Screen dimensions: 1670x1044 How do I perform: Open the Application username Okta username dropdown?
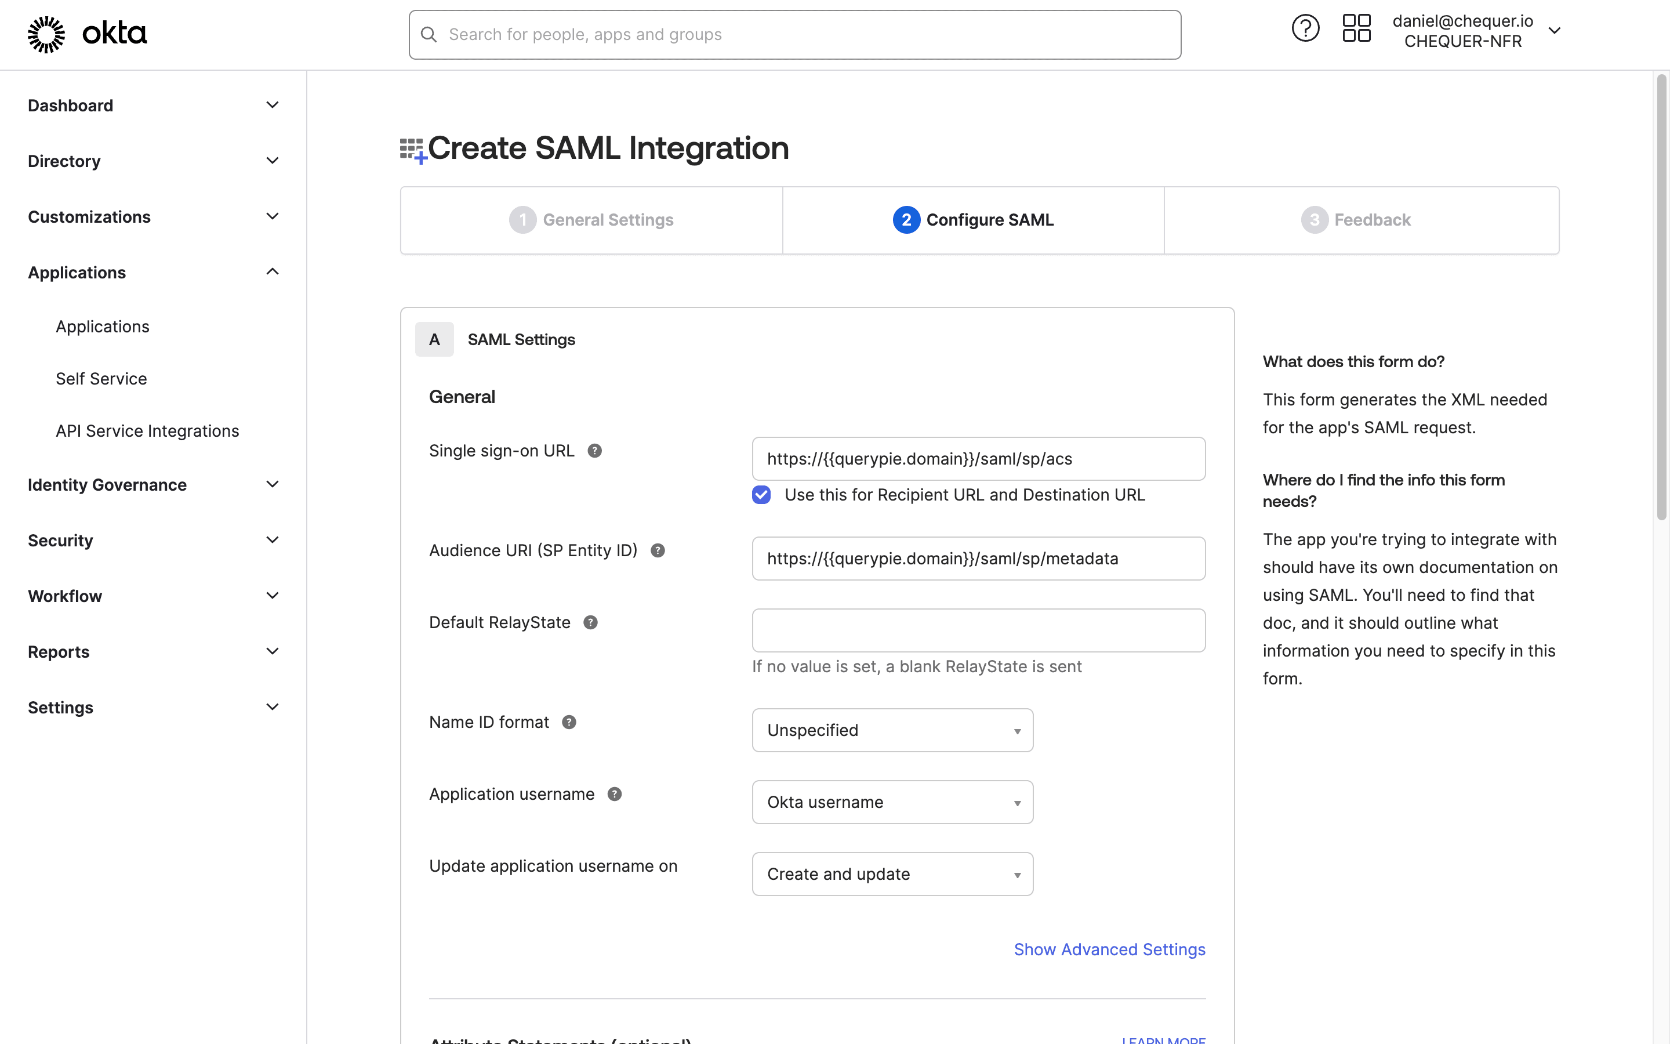click(x=892, y=802)
